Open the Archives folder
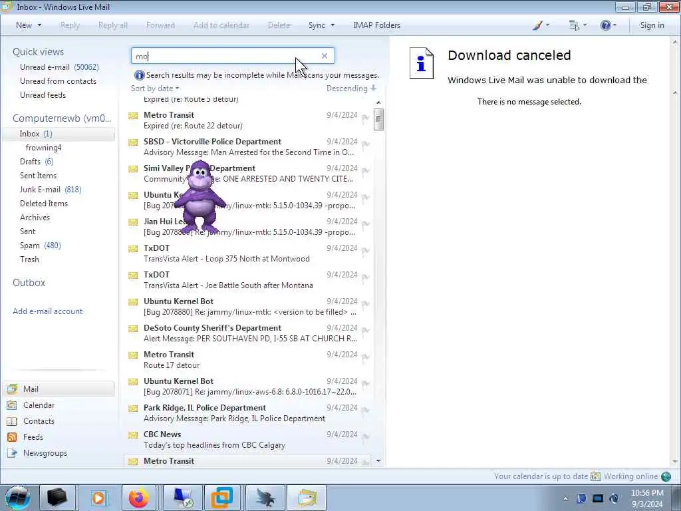681x511 pixels. [35, 218]
